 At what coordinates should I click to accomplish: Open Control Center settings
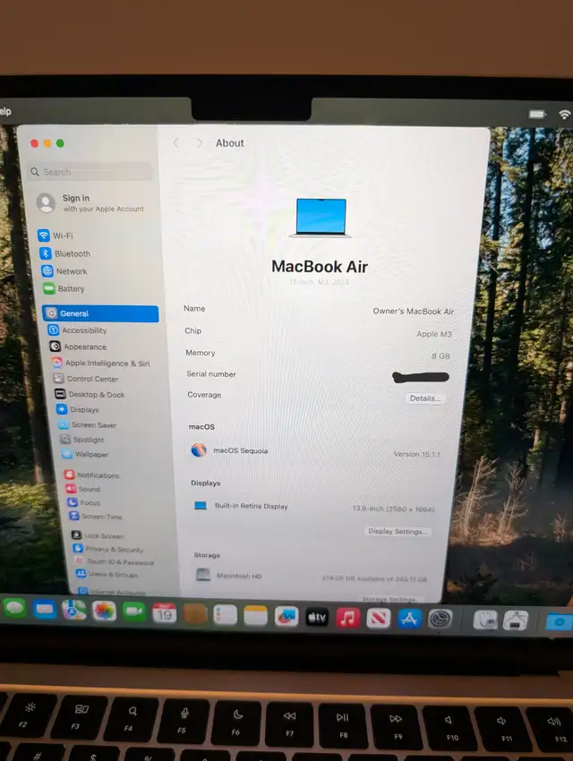[86, 379]
